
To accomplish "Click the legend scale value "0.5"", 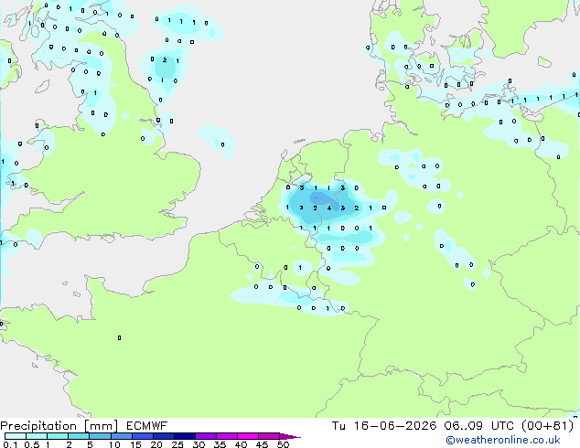I will tap(32, 444).
